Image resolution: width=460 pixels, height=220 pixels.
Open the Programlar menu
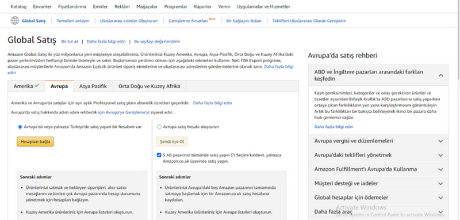point(176,6)
